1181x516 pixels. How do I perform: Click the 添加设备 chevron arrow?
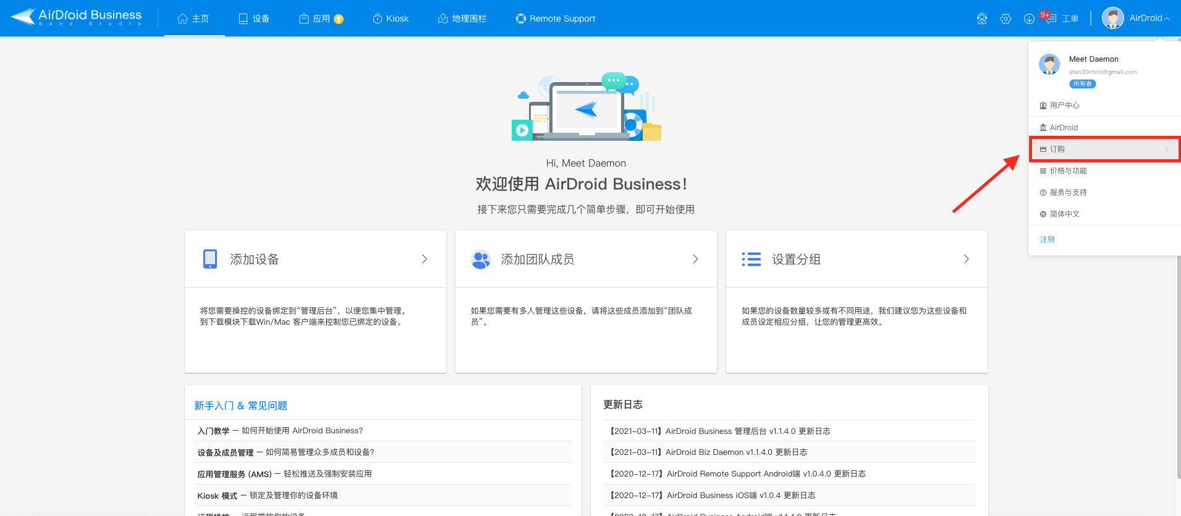coord(425,259)
